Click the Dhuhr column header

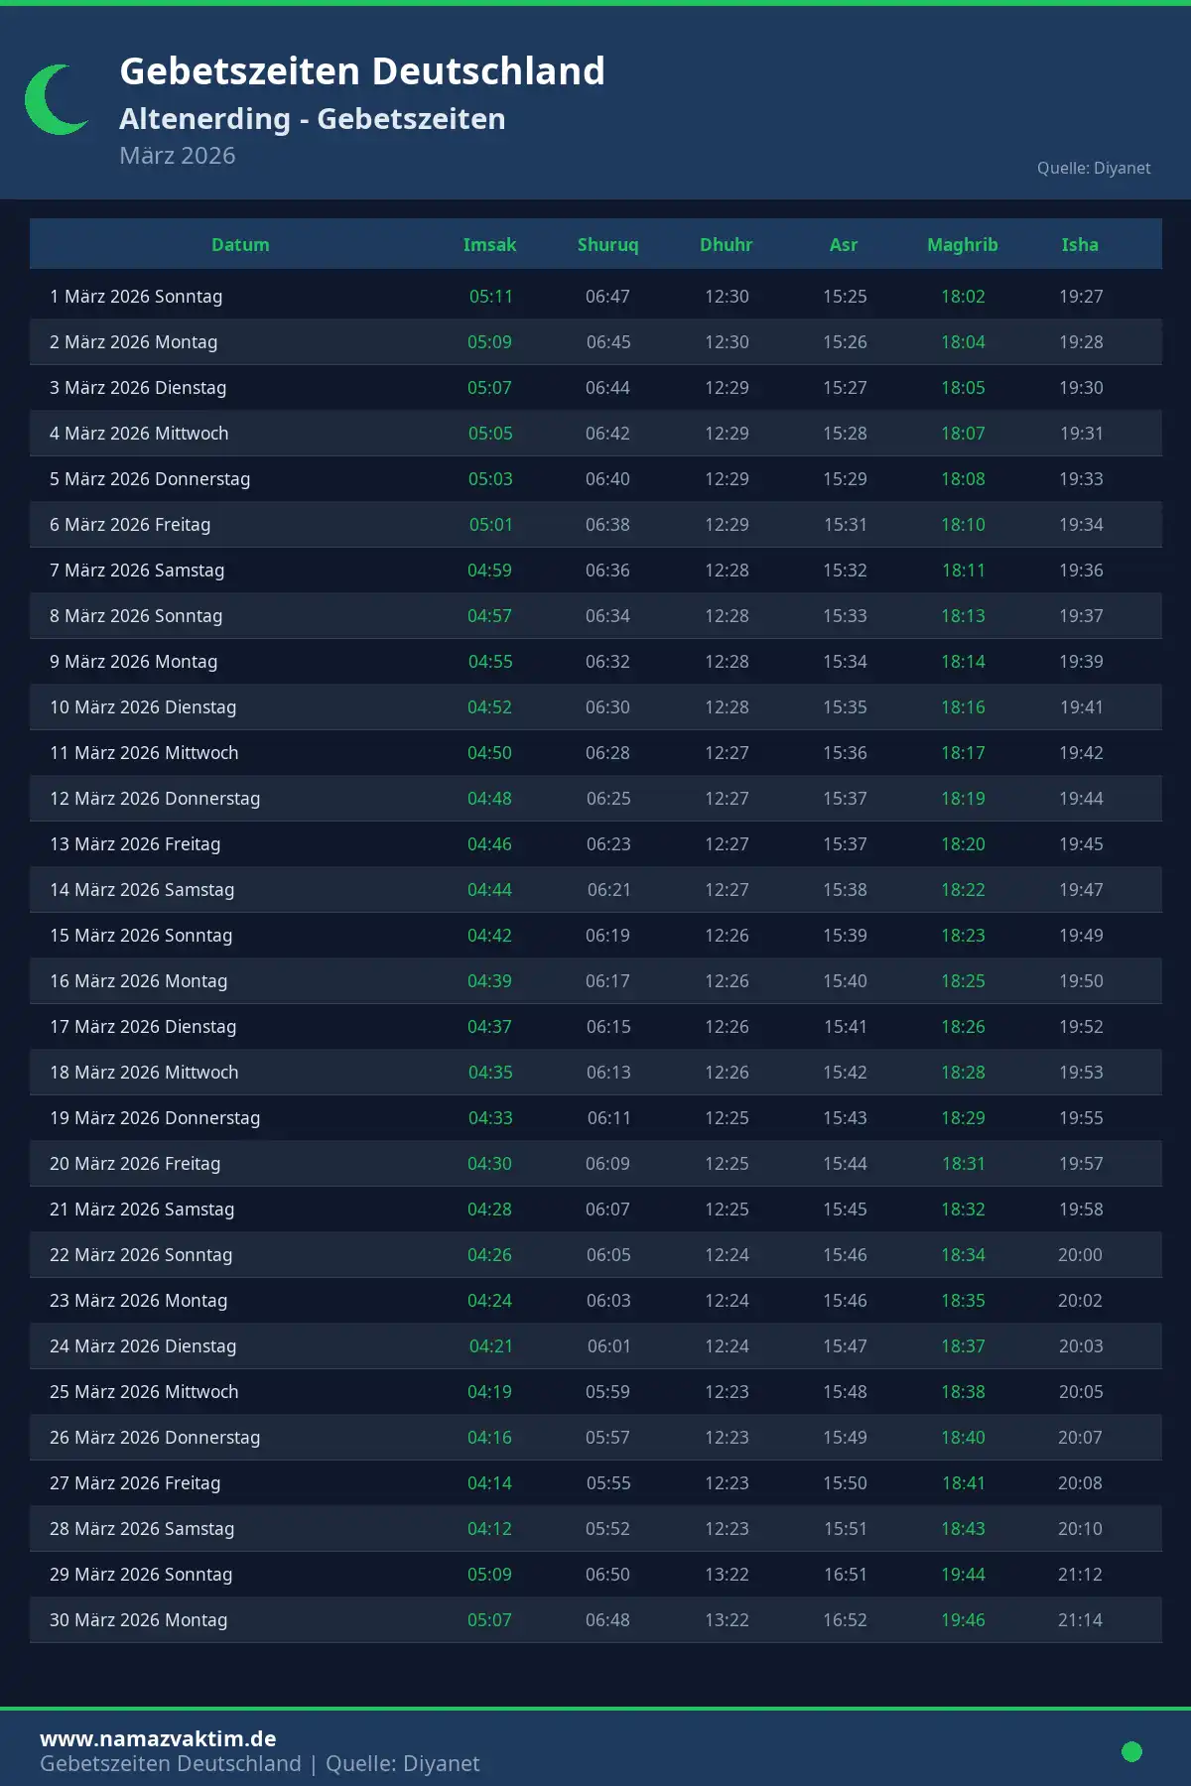(x=726, y=245)
